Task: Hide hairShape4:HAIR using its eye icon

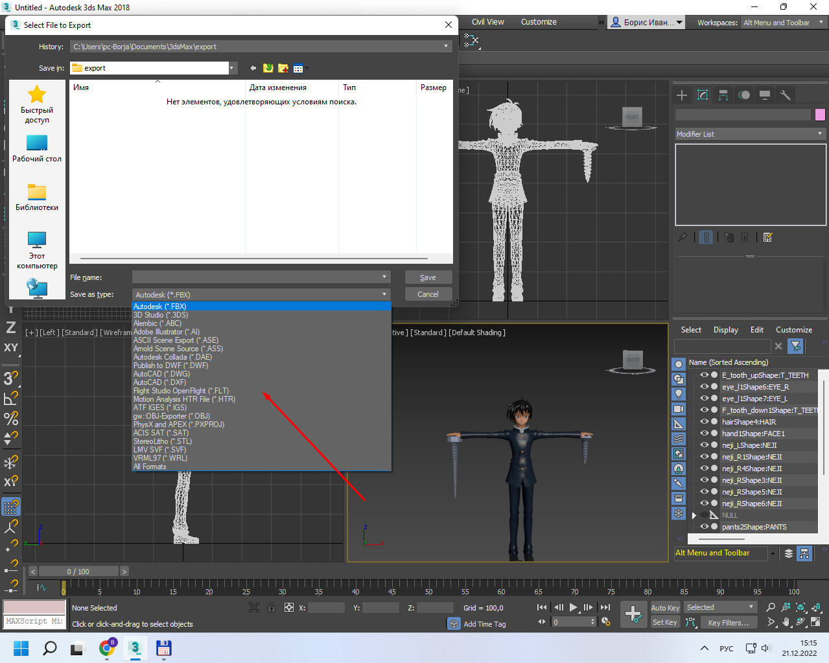Action: point(704,422)
